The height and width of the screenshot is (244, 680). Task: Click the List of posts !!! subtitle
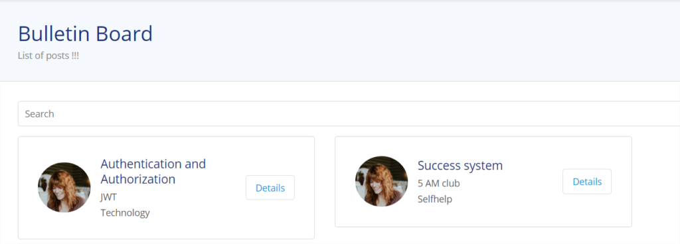point(48,56)
